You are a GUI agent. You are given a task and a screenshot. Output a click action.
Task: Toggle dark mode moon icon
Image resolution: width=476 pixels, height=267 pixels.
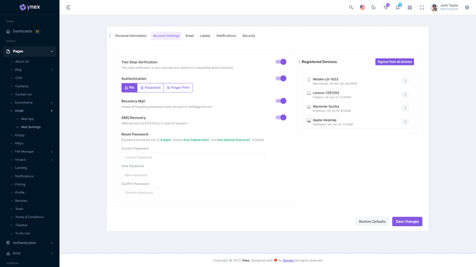point(374,8)
